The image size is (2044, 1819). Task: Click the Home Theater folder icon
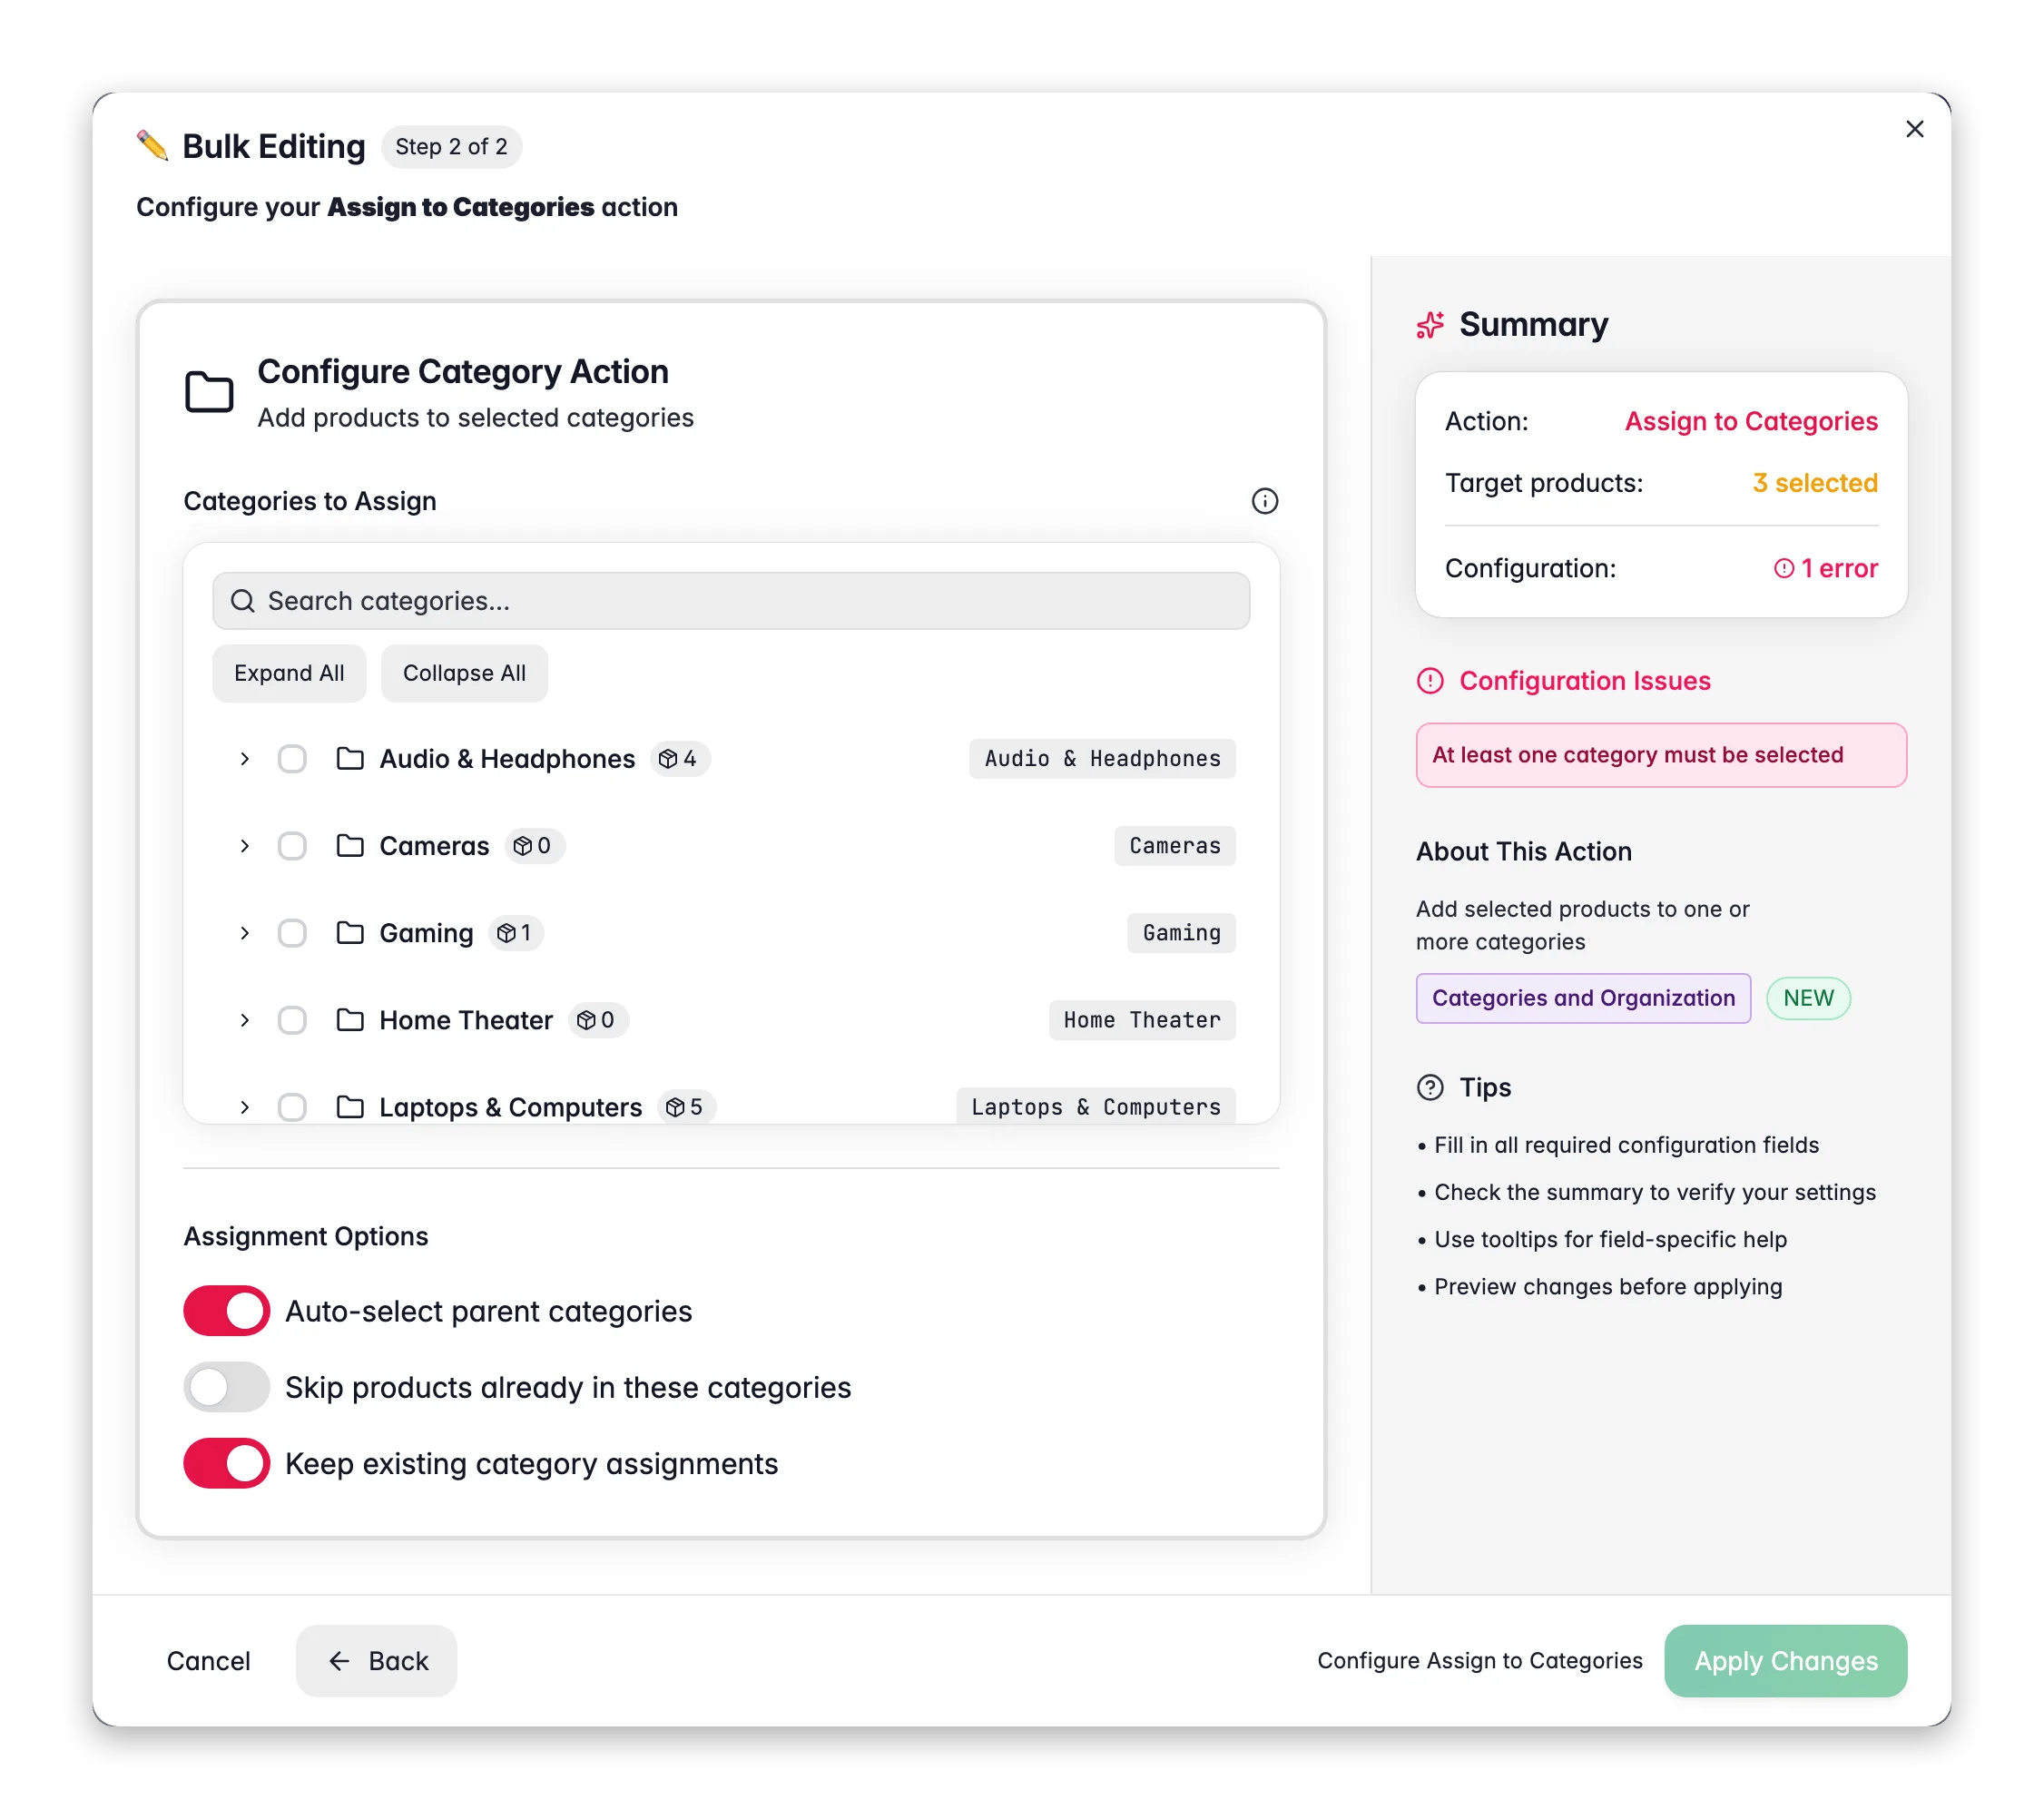click(350, 1020)
